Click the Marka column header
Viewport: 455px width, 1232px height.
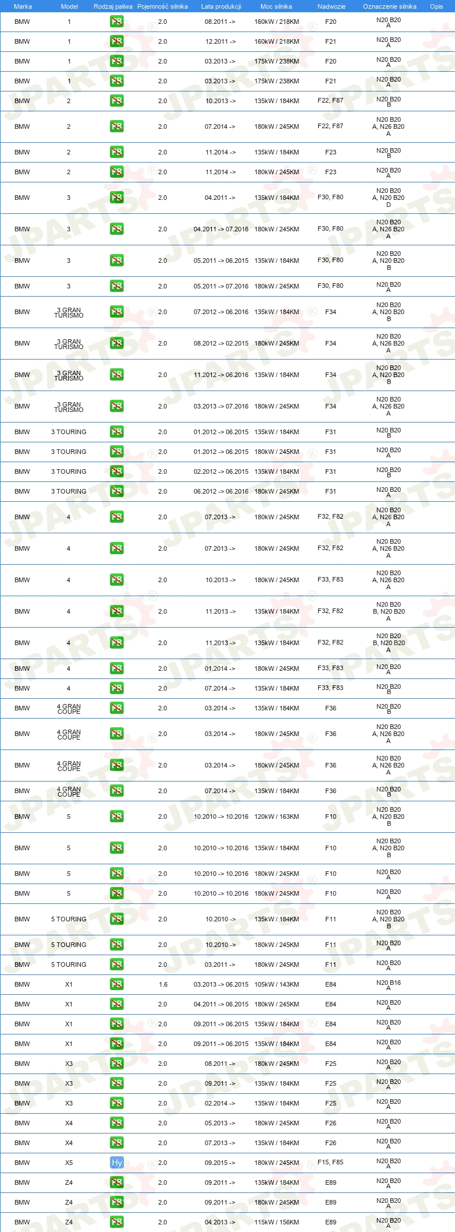coord(23,6)
